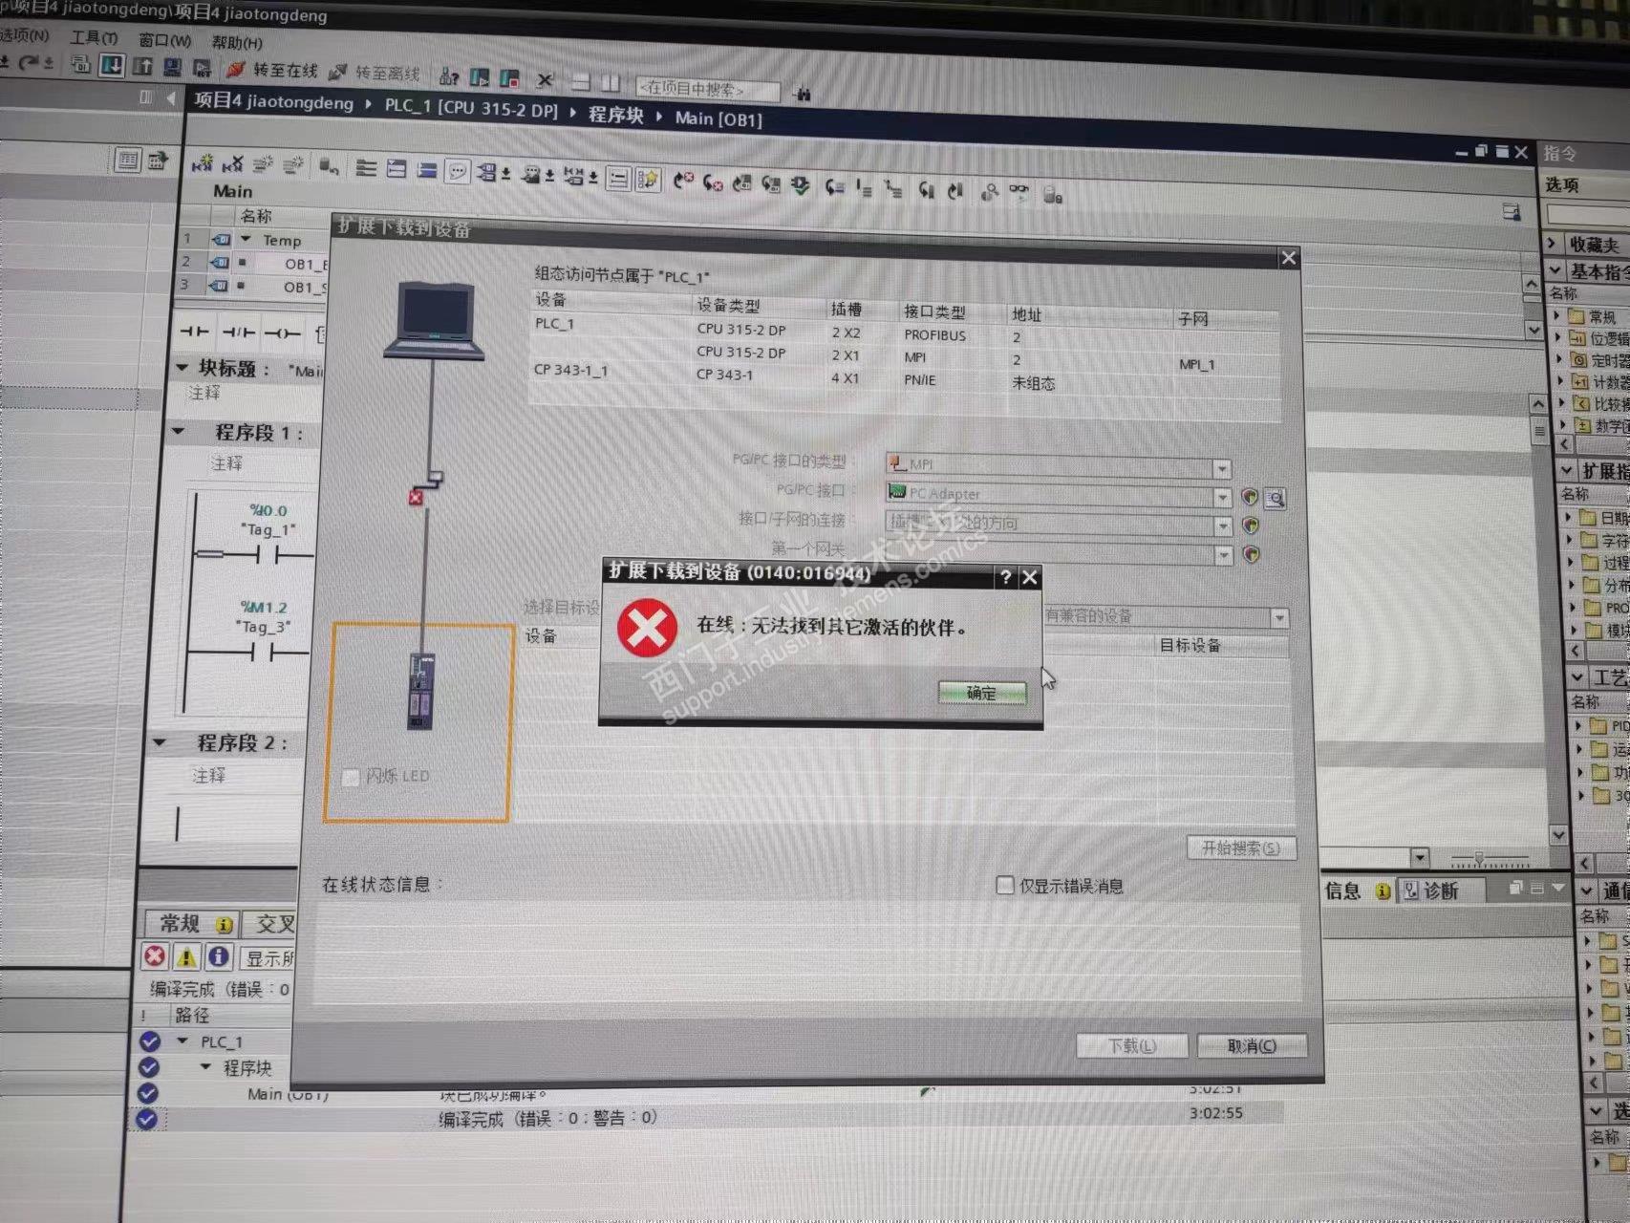1630x1223 pixels.
Task: Insert a normally closed contact from favorites
Action: [238, 333]
